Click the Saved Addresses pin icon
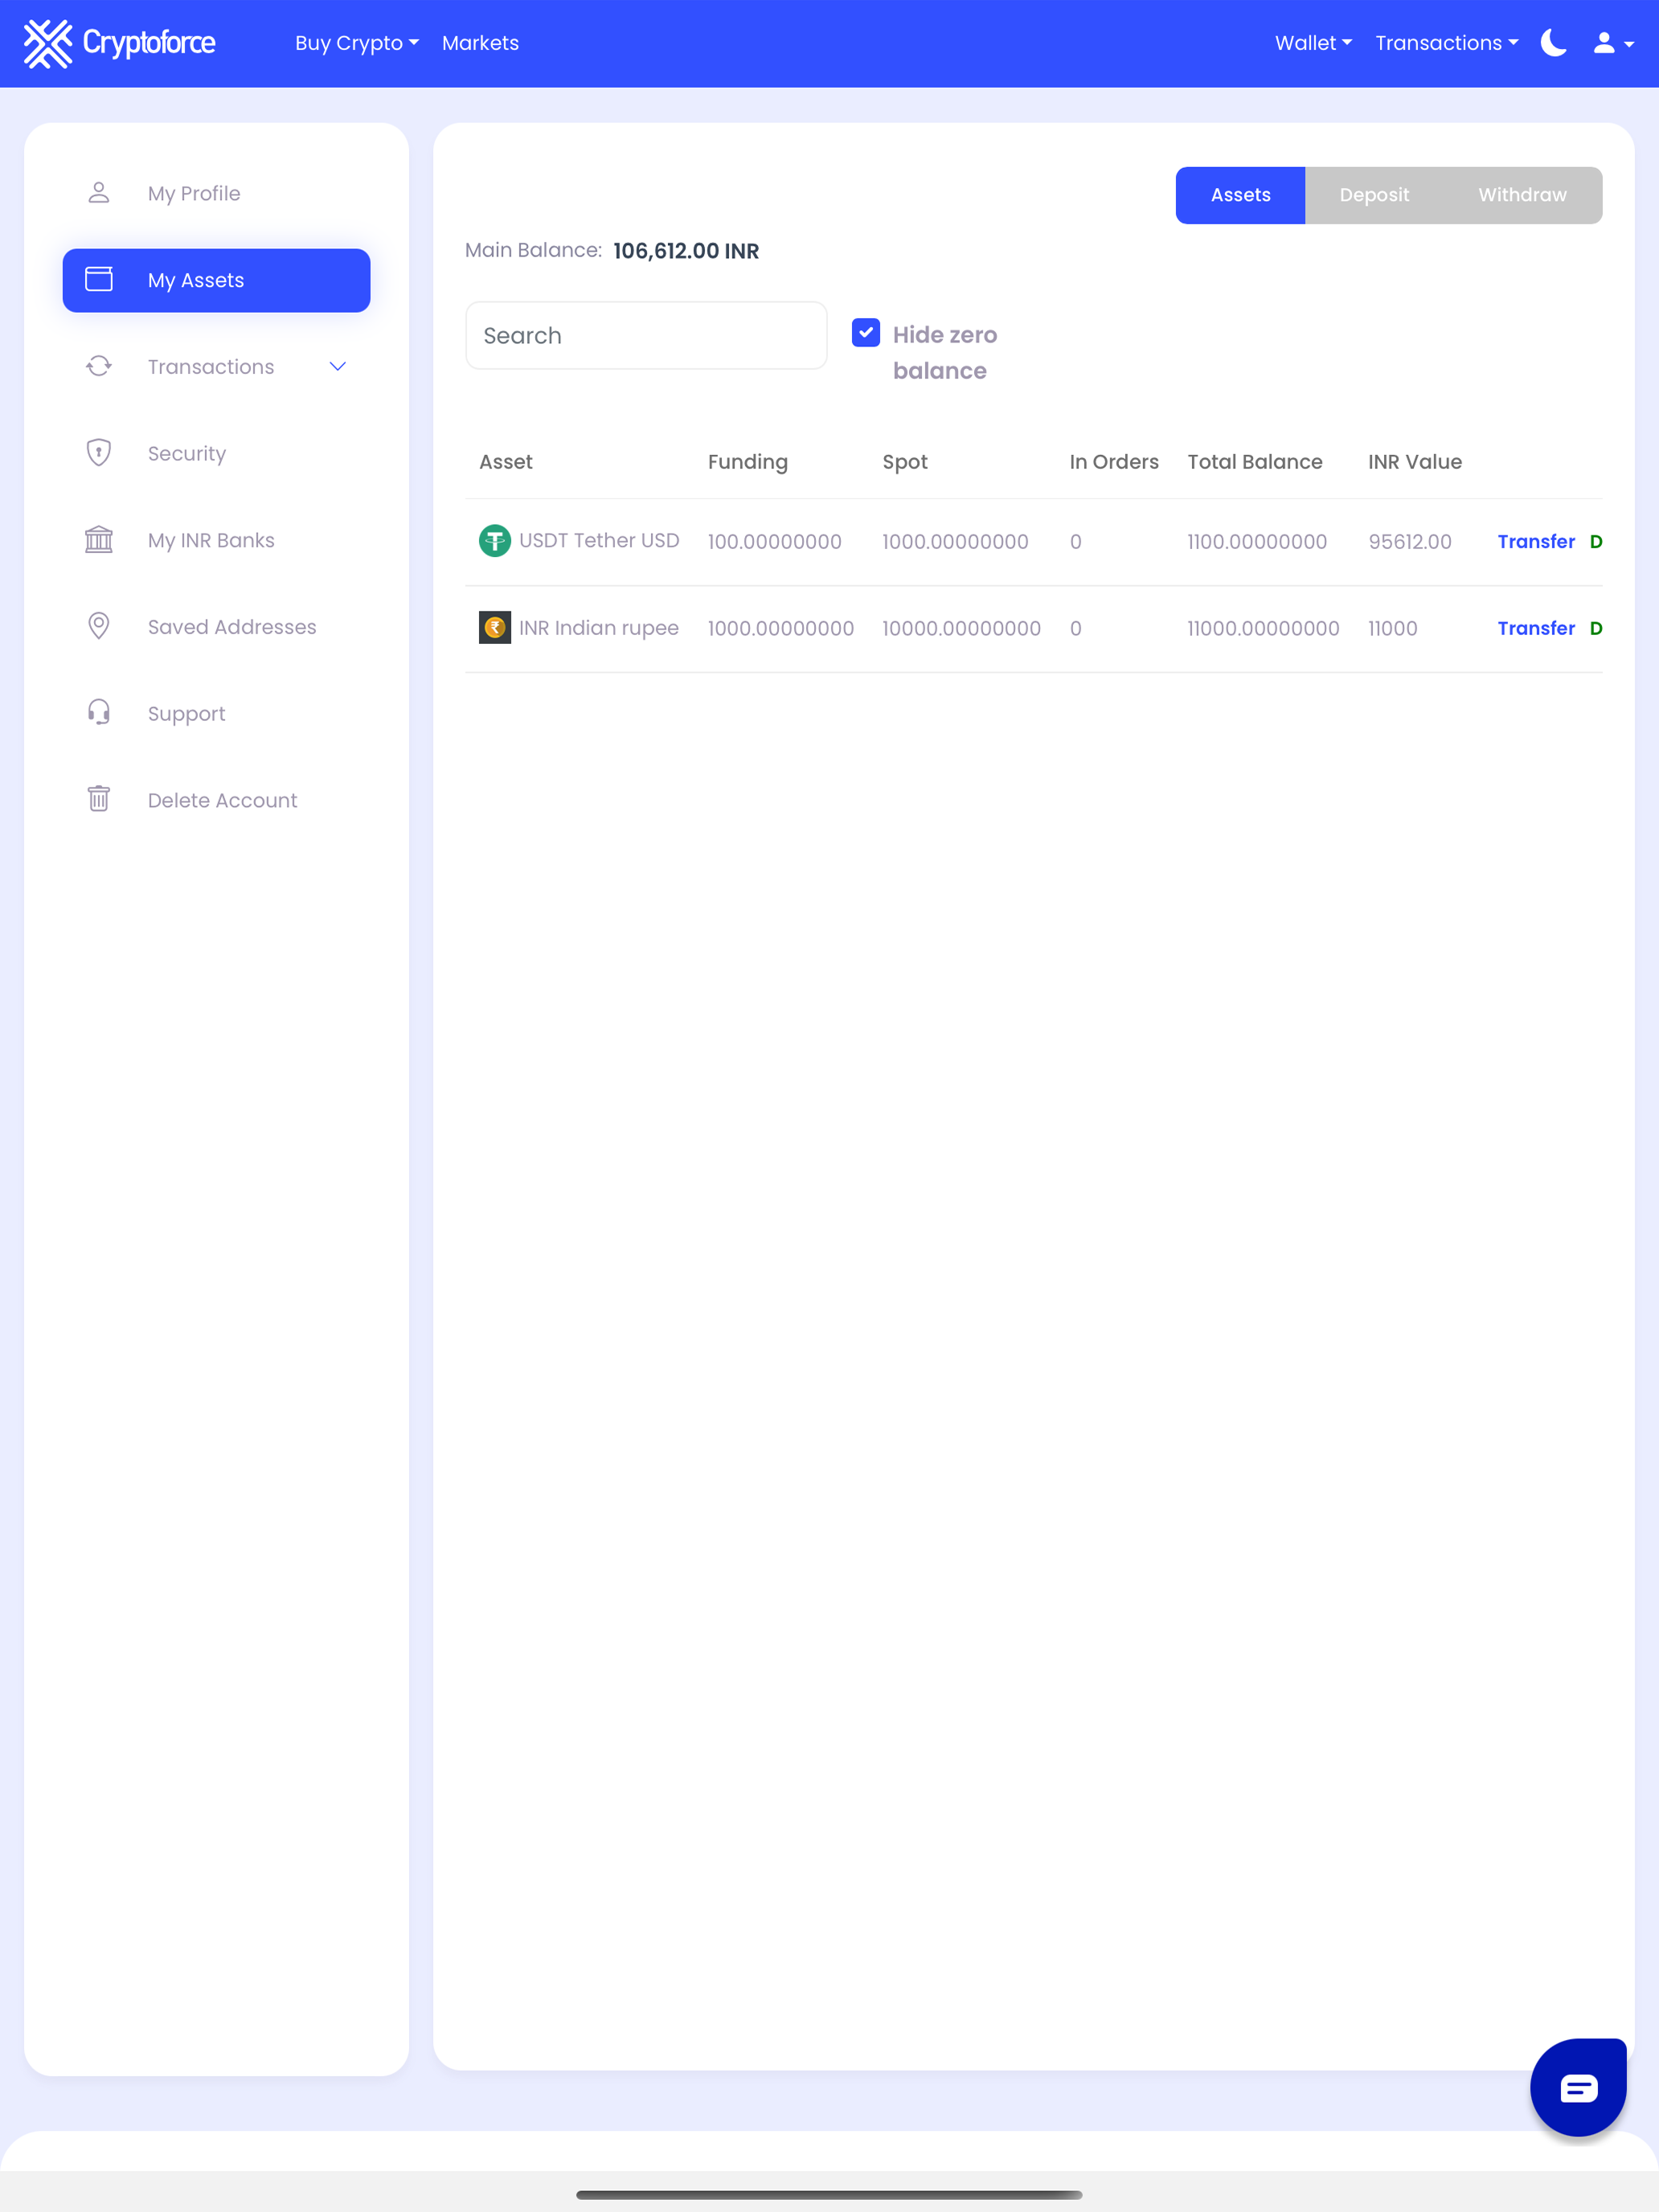This screenshot has width=1659, height=2212. pyautogui.click(x=98, y=626)
